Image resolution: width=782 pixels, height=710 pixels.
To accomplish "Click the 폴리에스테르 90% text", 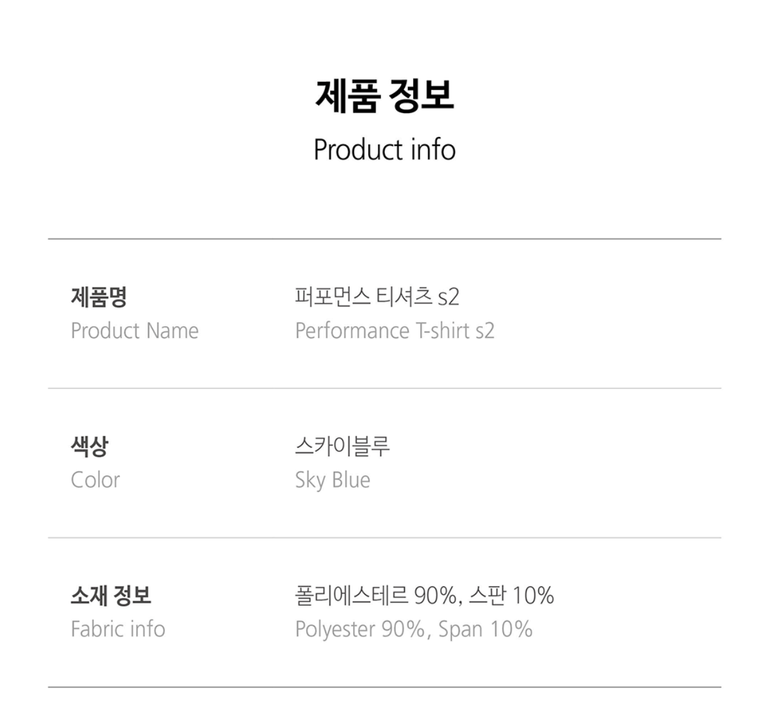I will click(375, 595).
